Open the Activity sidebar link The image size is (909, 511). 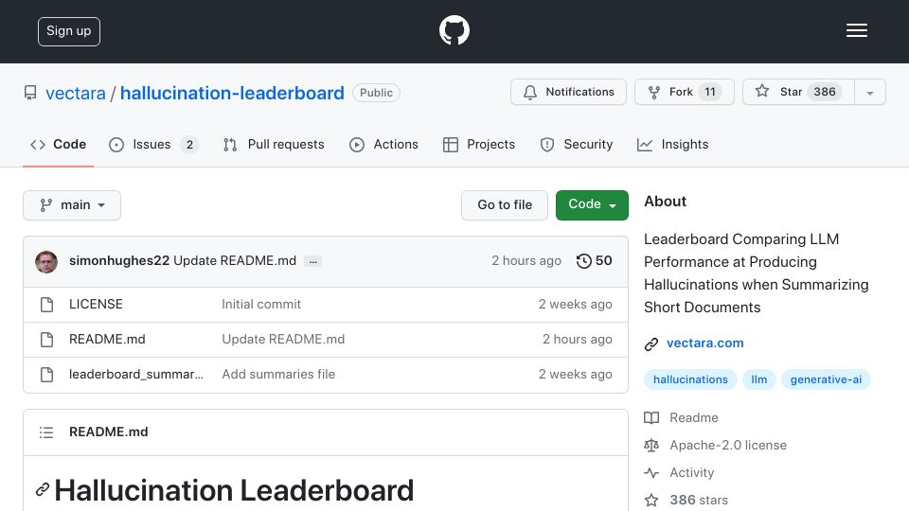691,473
